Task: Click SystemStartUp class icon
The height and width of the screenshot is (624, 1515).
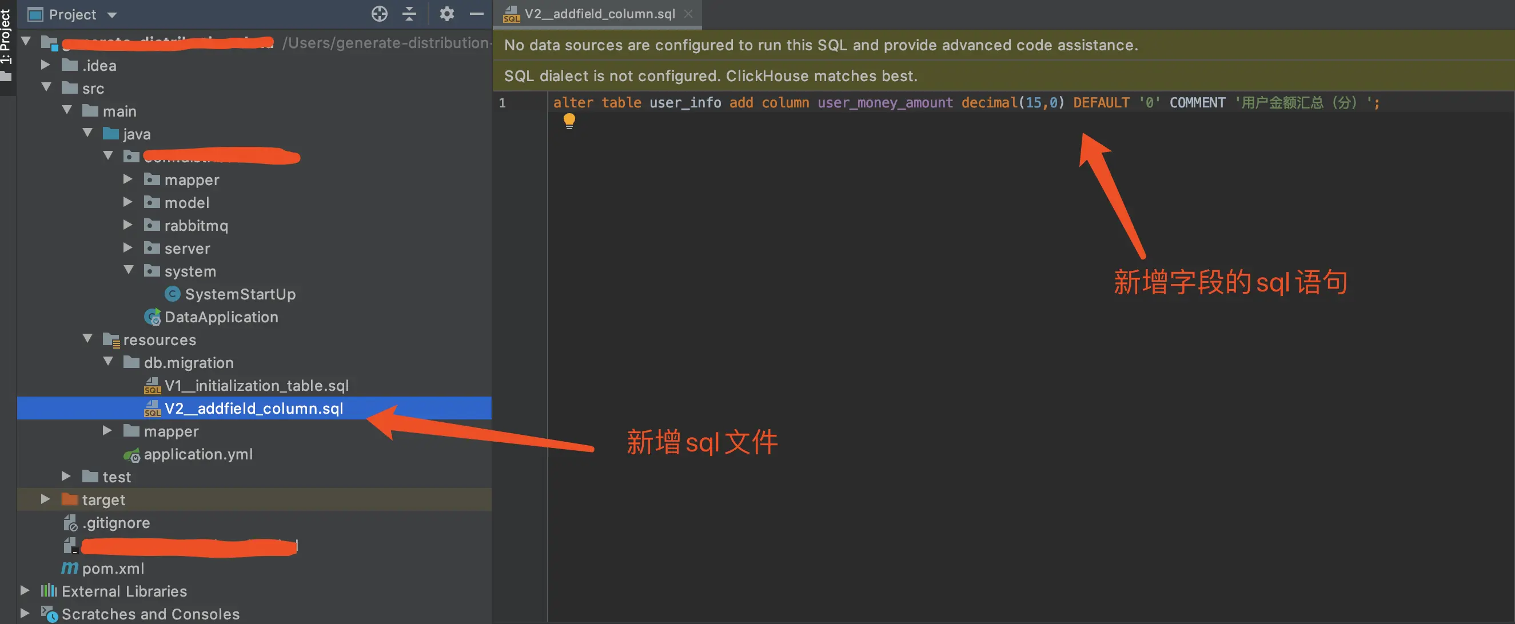Action: (172, 294)
